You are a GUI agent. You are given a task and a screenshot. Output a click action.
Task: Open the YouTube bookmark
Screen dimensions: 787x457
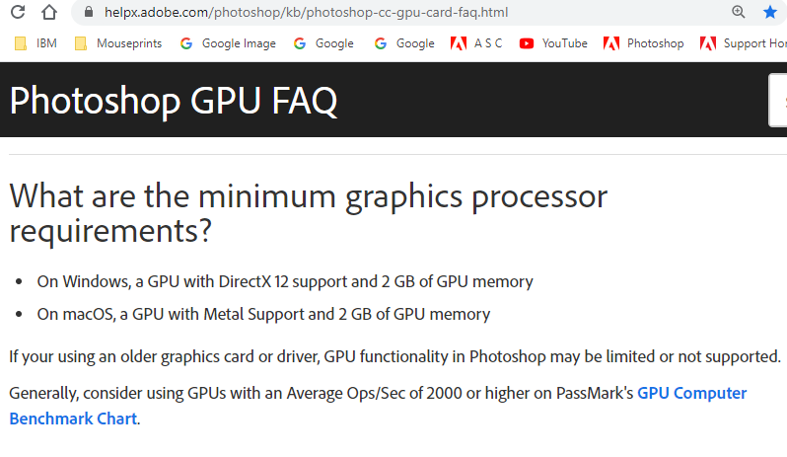click(x=554, y=43)
